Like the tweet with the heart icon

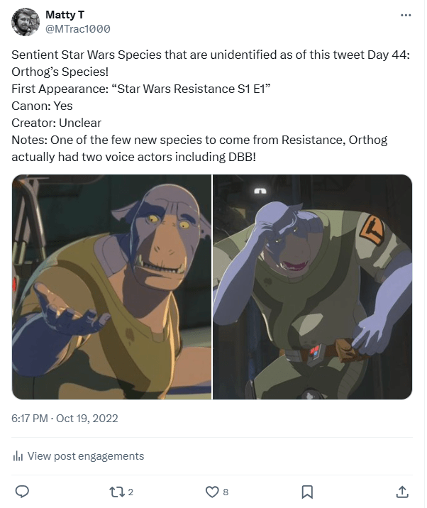pyautogui.click(x=211, y=491)
